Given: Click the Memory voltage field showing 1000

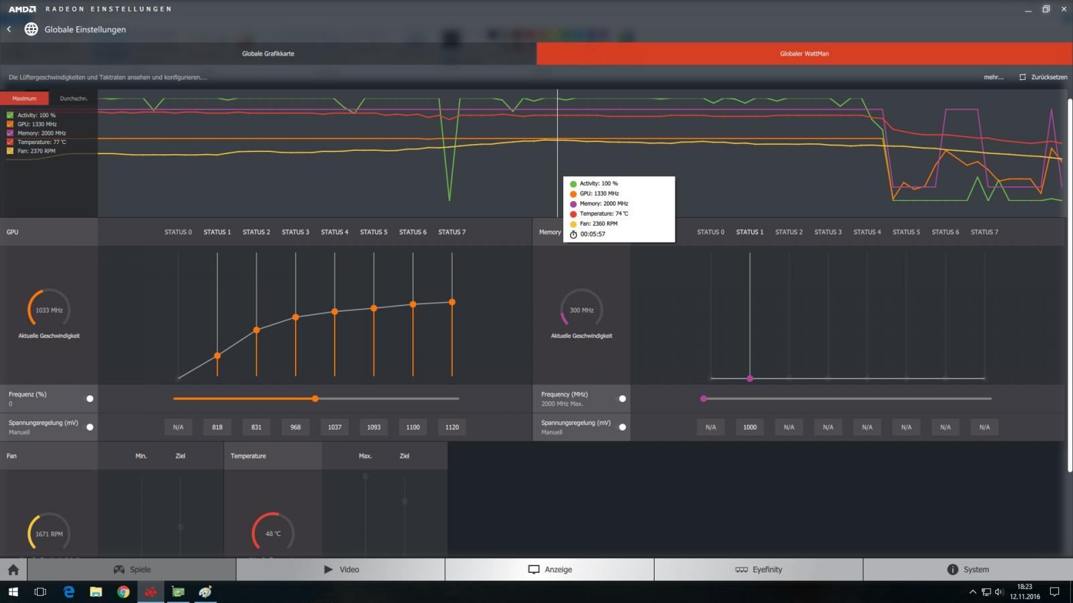Looking at the screenshot, I should coord(750,427).
